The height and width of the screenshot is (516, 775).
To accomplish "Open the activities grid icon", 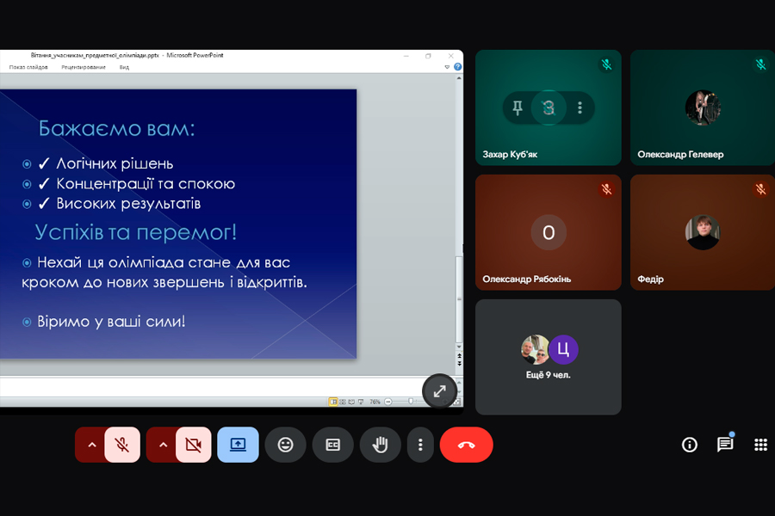I will pos(760,445).
